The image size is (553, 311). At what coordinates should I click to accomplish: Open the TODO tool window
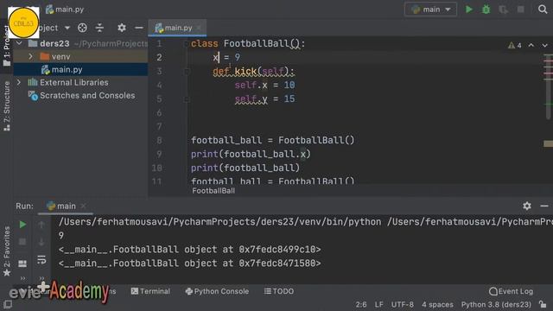(x=279, y=291)
